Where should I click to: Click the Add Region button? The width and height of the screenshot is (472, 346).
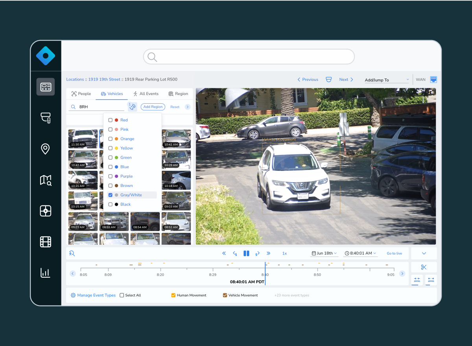click(153, 107)
